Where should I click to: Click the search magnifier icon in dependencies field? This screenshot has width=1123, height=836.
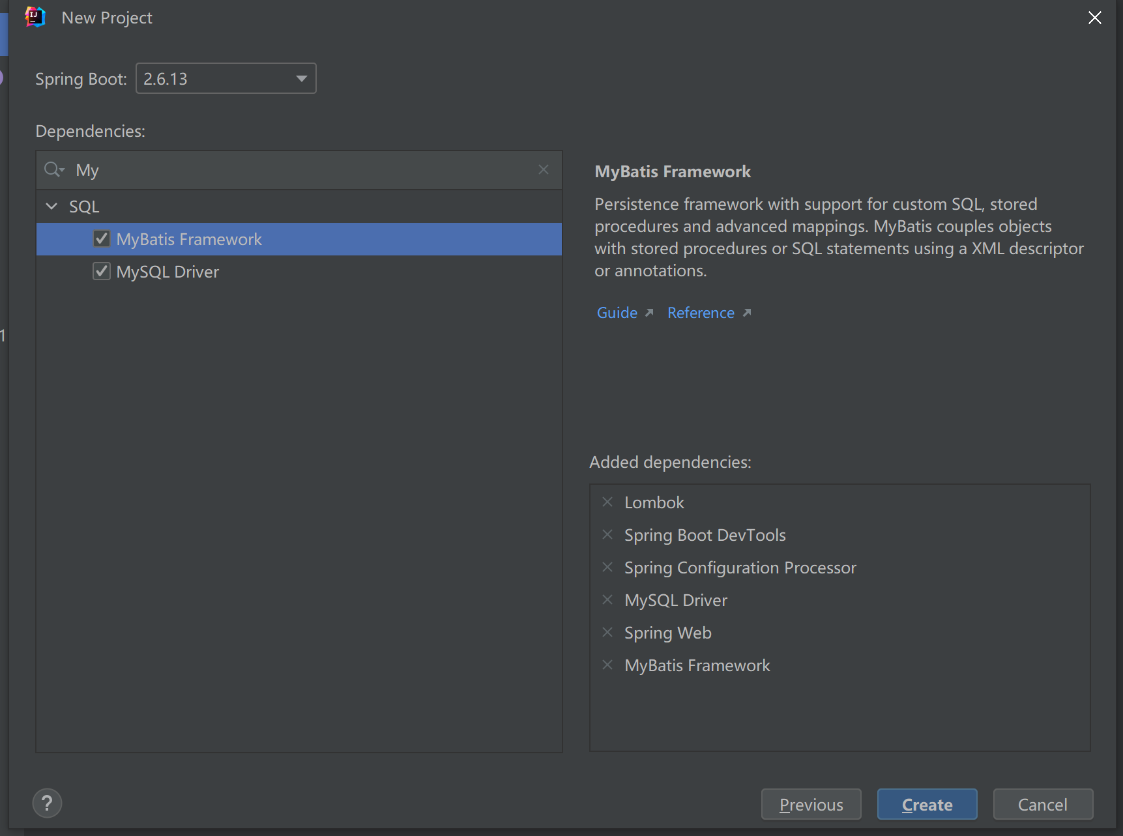(x=53, y=170)
